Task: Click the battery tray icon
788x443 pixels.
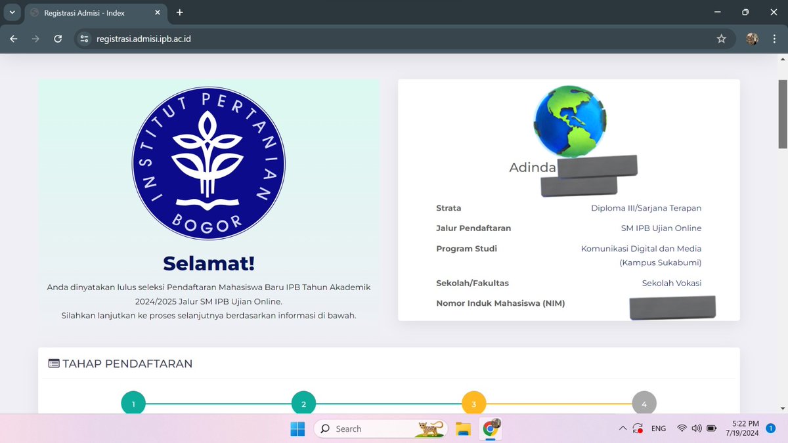Action: point(711,429)
